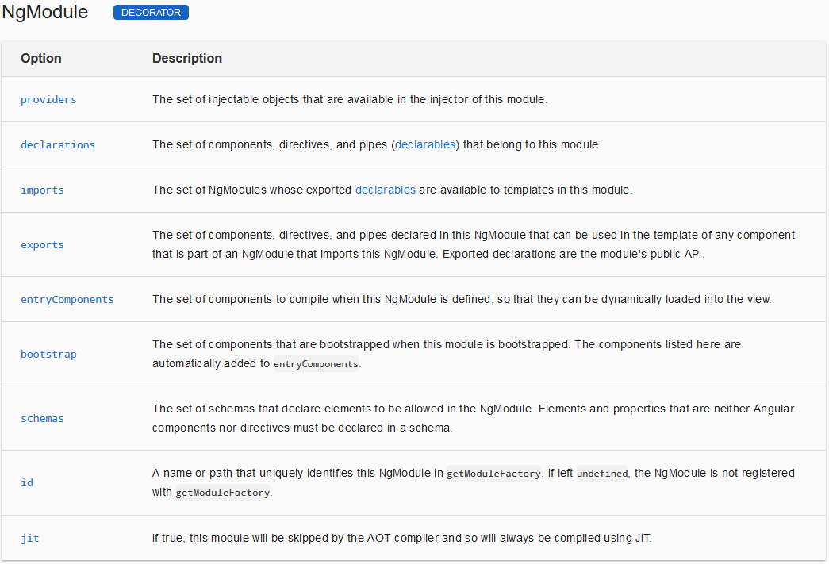Click the DECORATOR badge
Viewport: 829px width, 564px height.
pyautogui.click(x=151, y=12)
